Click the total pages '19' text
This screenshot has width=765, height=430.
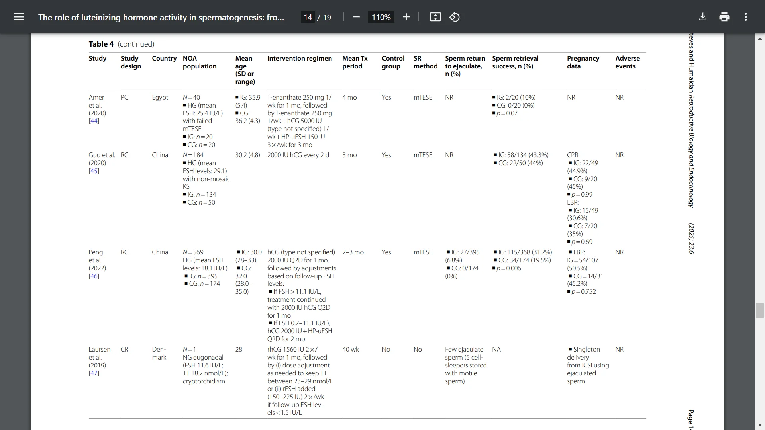[x=327, y=17]
